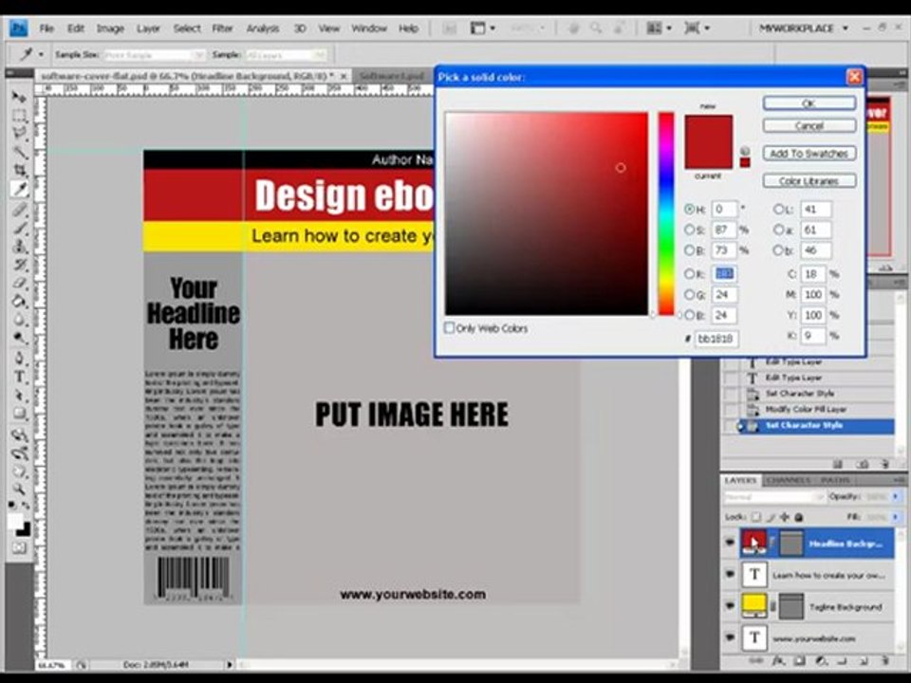Click the vertical hue slider
Viewport: 911px width, 683px height.
666,213
